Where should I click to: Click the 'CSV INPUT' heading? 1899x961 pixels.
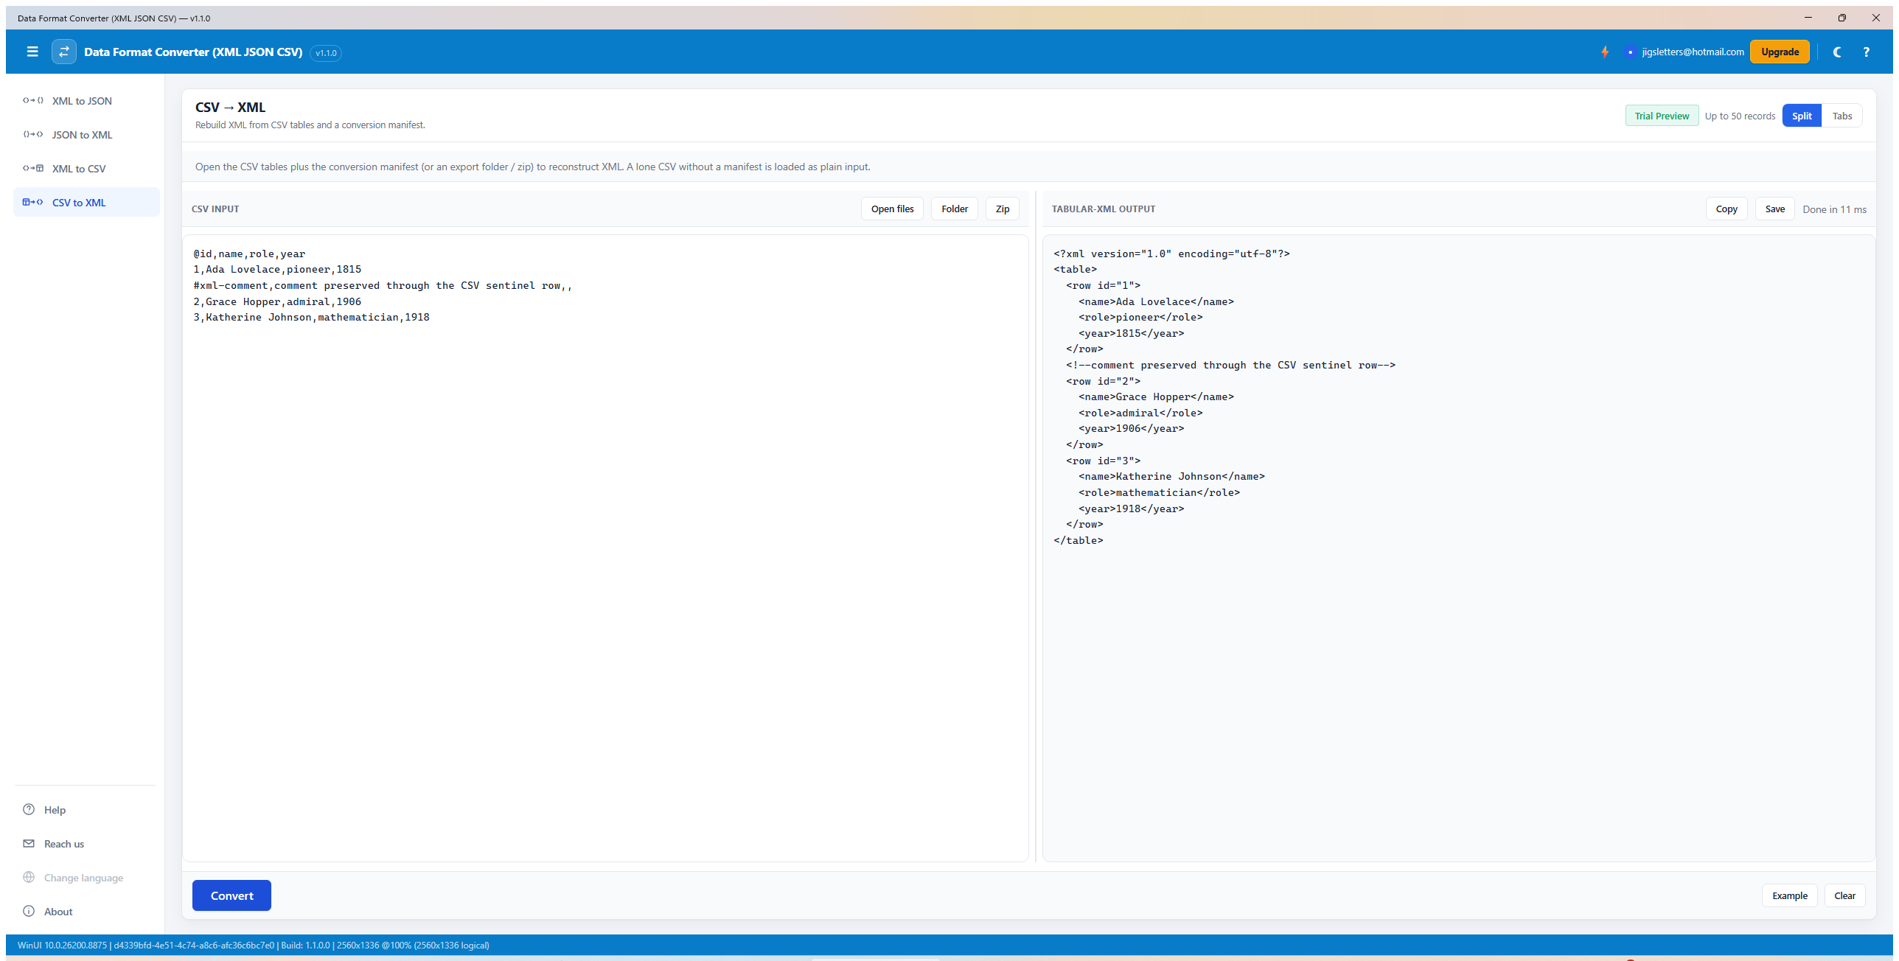[215, 209]
